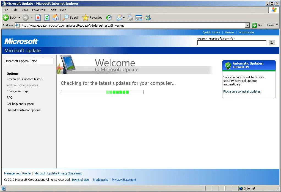Click the status bar IE page icon
Screen dimensions: 281x192
4,188
